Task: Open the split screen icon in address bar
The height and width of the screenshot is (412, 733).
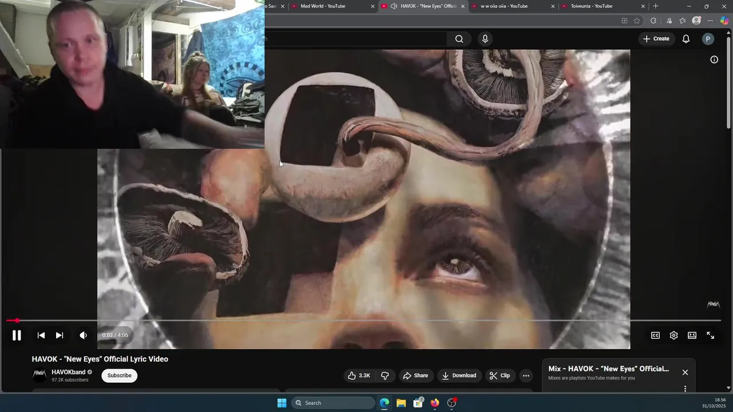Action: tap(624, 21)
